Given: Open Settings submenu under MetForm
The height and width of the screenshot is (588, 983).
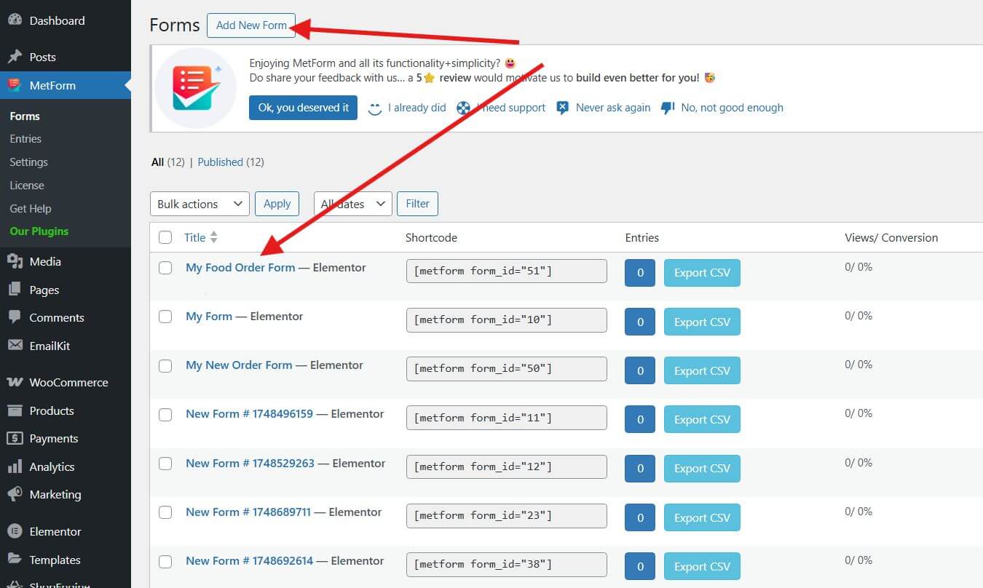Looking at the screenshot, I should coord(28,162).
